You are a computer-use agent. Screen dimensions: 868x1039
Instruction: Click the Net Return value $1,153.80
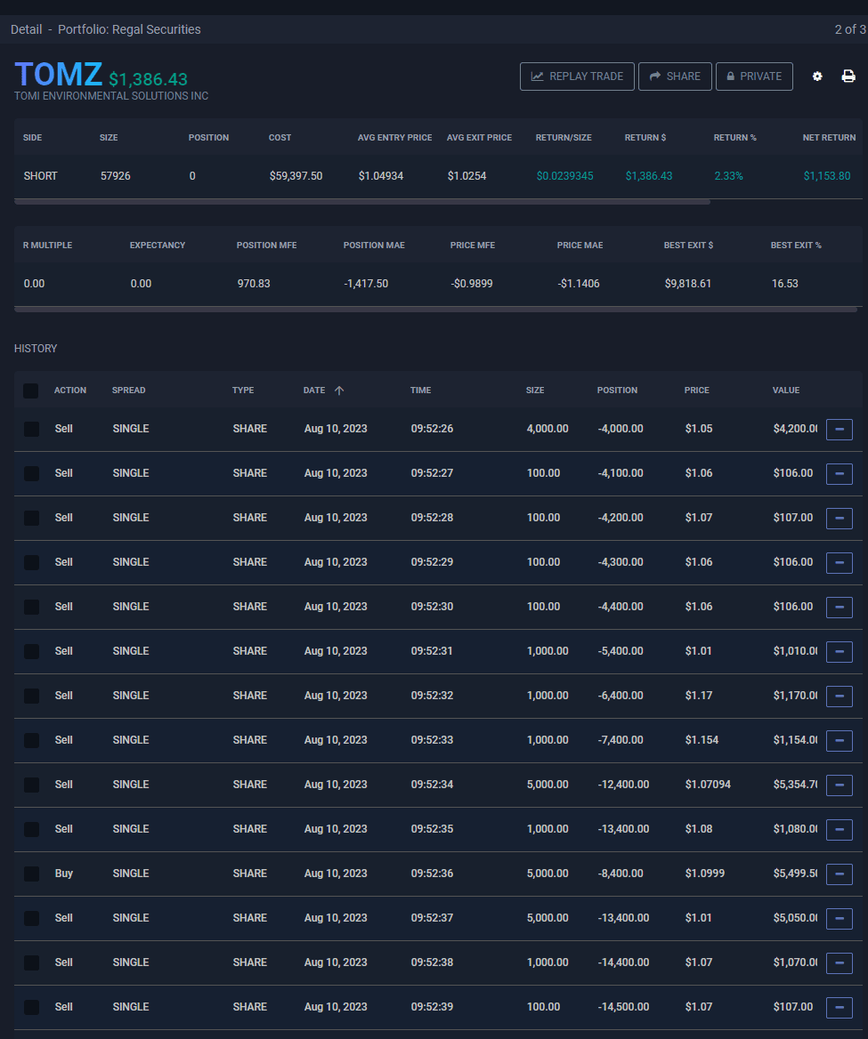(x=827, y=175)
